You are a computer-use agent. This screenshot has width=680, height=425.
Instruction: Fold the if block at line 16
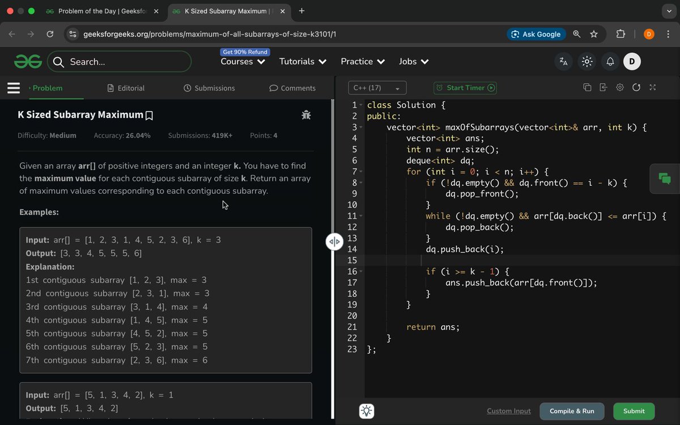[x=361, y=271]
